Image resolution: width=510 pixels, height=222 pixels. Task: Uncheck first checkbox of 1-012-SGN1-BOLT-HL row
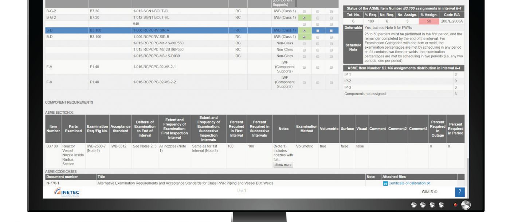304,18
